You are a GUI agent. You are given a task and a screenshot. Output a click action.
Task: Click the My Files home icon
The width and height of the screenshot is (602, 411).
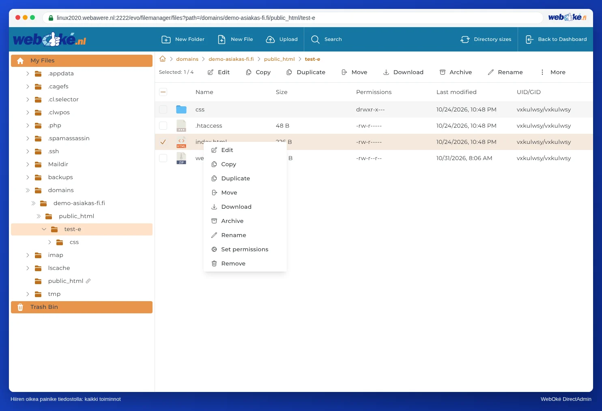tap(20, 61)
